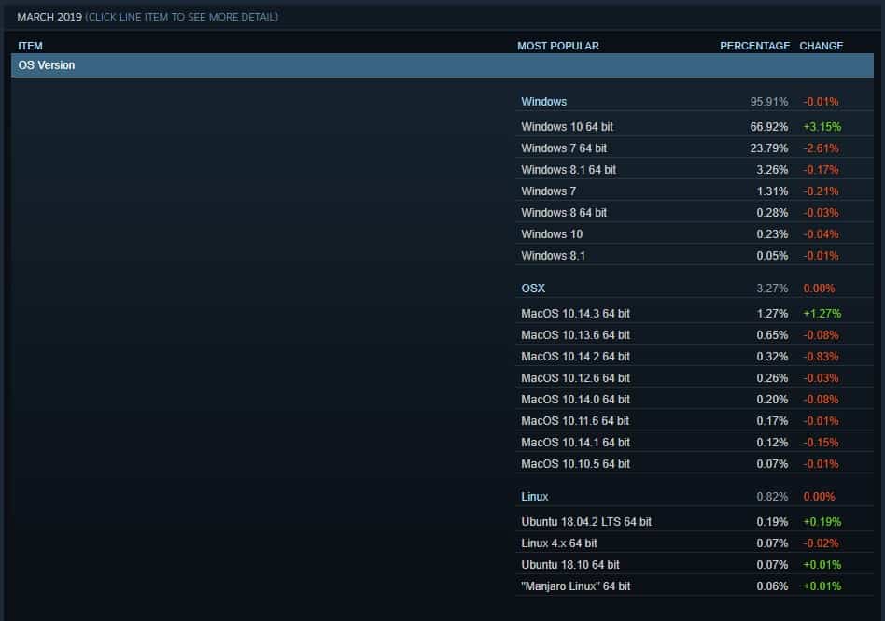Image resolution: width=885 pixels, height=621 pixels.
Task: Click the -0.21% change value
Action: click(x=822, y=191)
